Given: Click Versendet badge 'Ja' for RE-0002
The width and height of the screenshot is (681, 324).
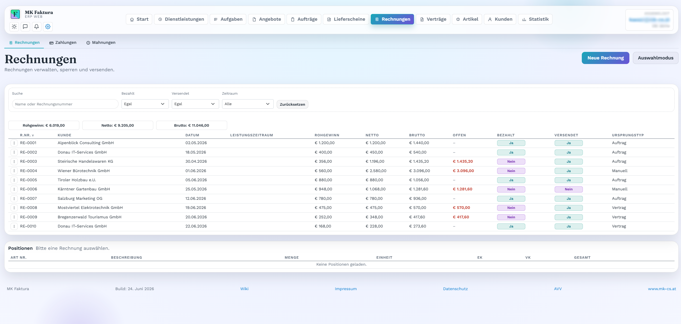Looking at the screenshot, I should coord(569,152).
